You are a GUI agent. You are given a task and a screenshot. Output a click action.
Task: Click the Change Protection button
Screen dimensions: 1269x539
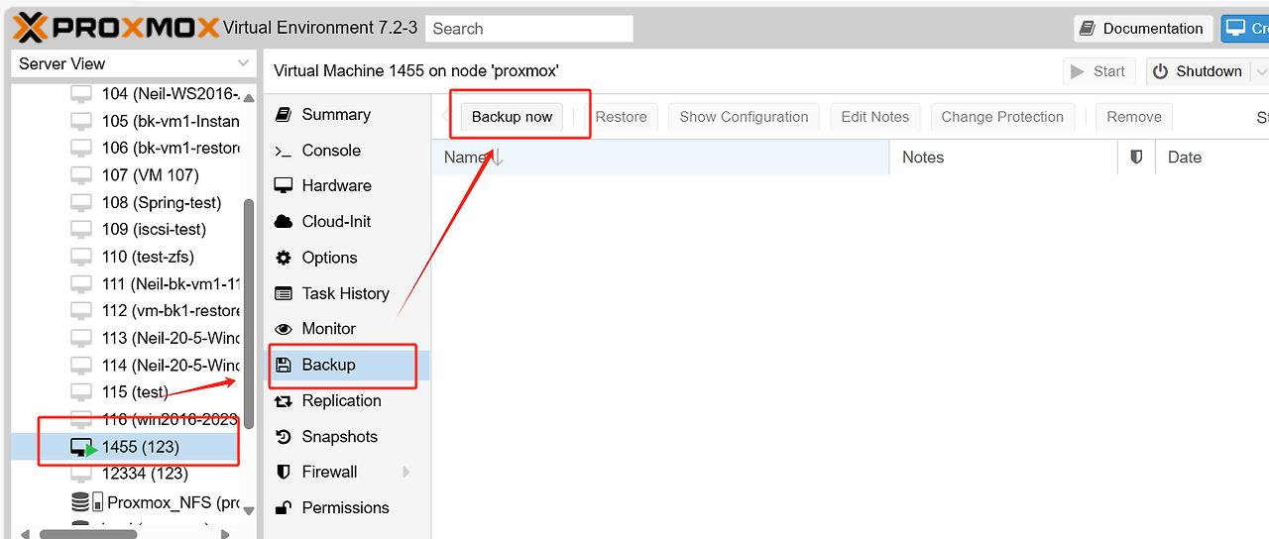coord(1002,117)
